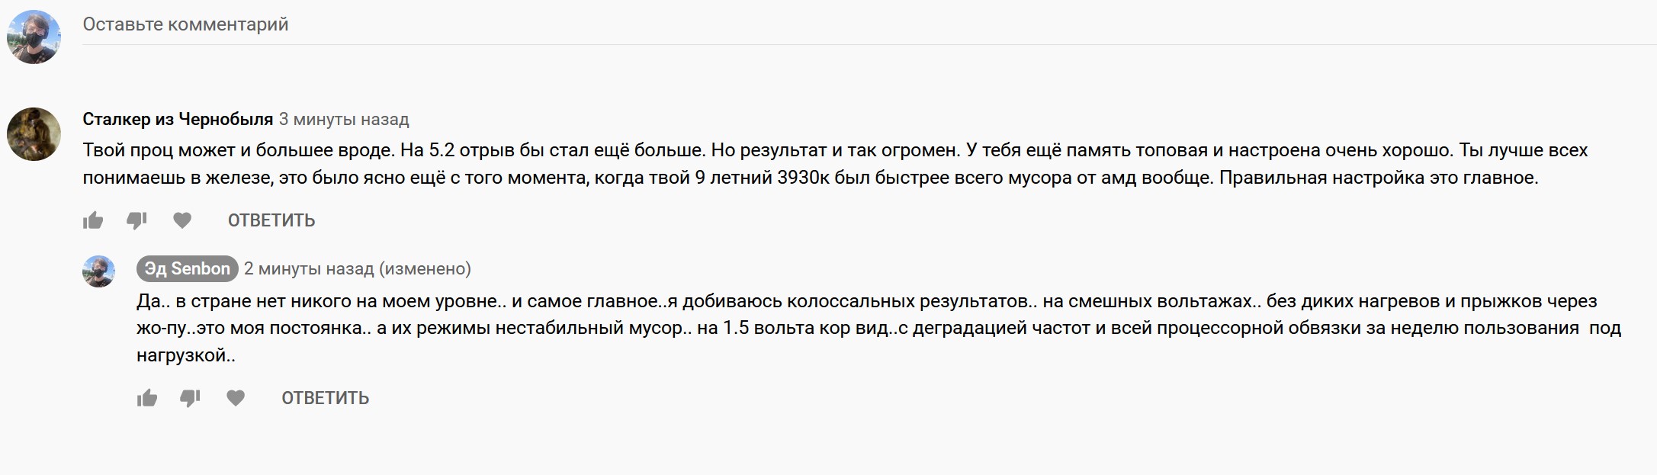The width and height of the screenshot is (1657, 475).
Task: Click your avatar beside the comment box
Action: click(34, 37)
